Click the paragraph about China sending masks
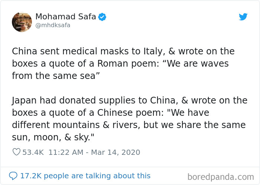The width and height of the screenshot is (260, 185). tap(123, 64)
